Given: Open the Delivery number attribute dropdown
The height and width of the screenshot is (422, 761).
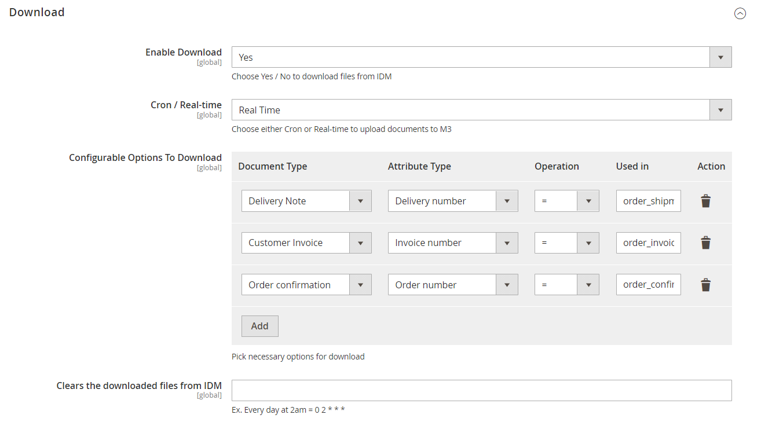Looking at the screenshot, I should (x=453, y=201).
